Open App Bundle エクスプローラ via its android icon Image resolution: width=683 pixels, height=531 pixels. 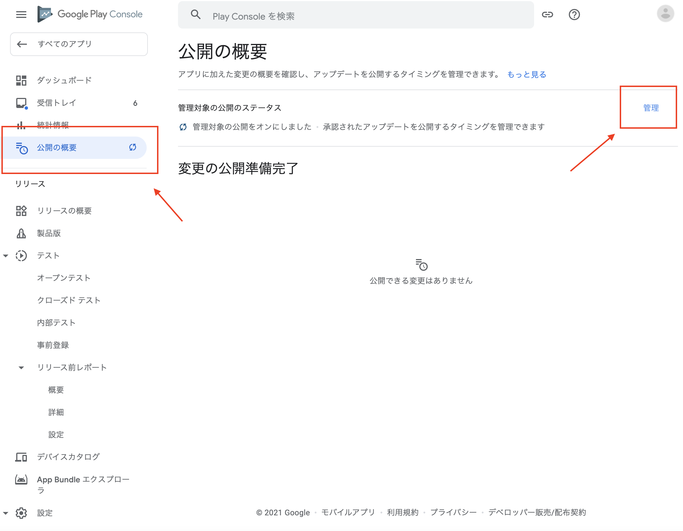click(21, 480)
